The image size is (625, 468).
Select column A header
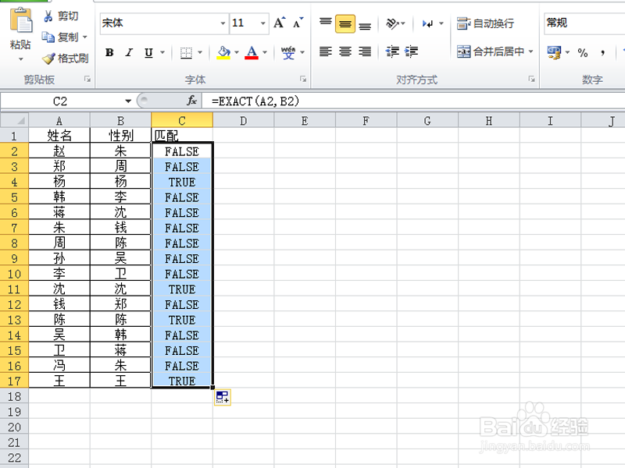(59, 121)
